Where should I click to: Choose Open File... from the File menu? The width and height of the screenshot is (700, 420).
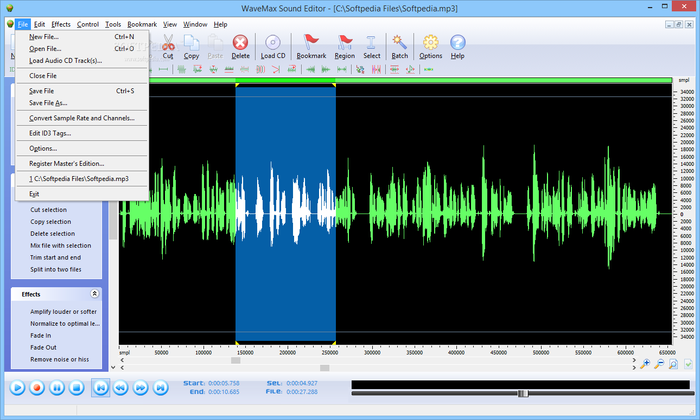(x=81, y=49)
